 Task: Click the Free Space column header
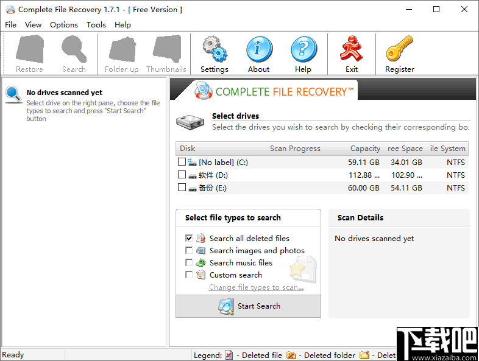pos(405,149)
